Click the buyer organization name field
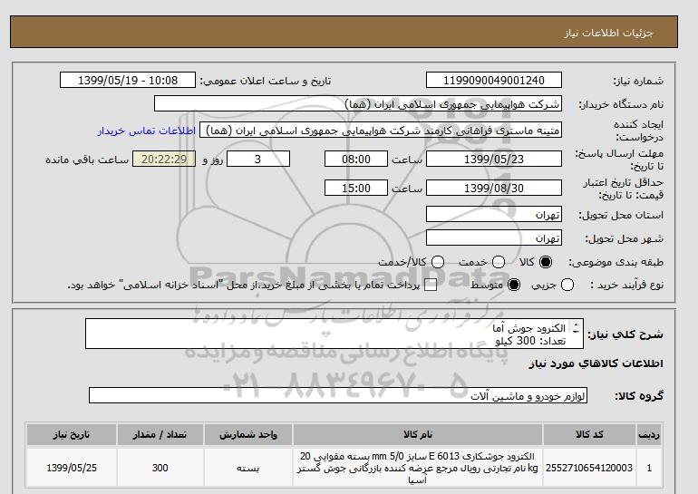This screenshot has height=494, width=698. 358,104
